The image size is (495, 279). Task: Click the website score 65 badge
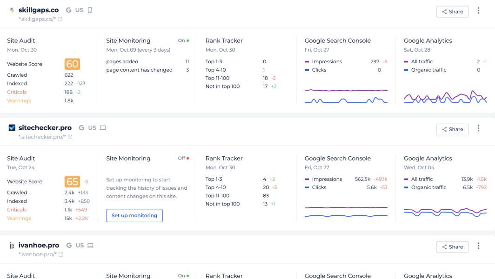(x=72, y=182)
